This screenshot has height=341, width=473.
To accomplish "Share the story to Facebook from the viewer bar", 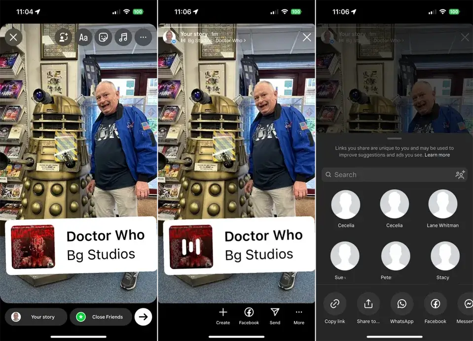I will 249,316.
